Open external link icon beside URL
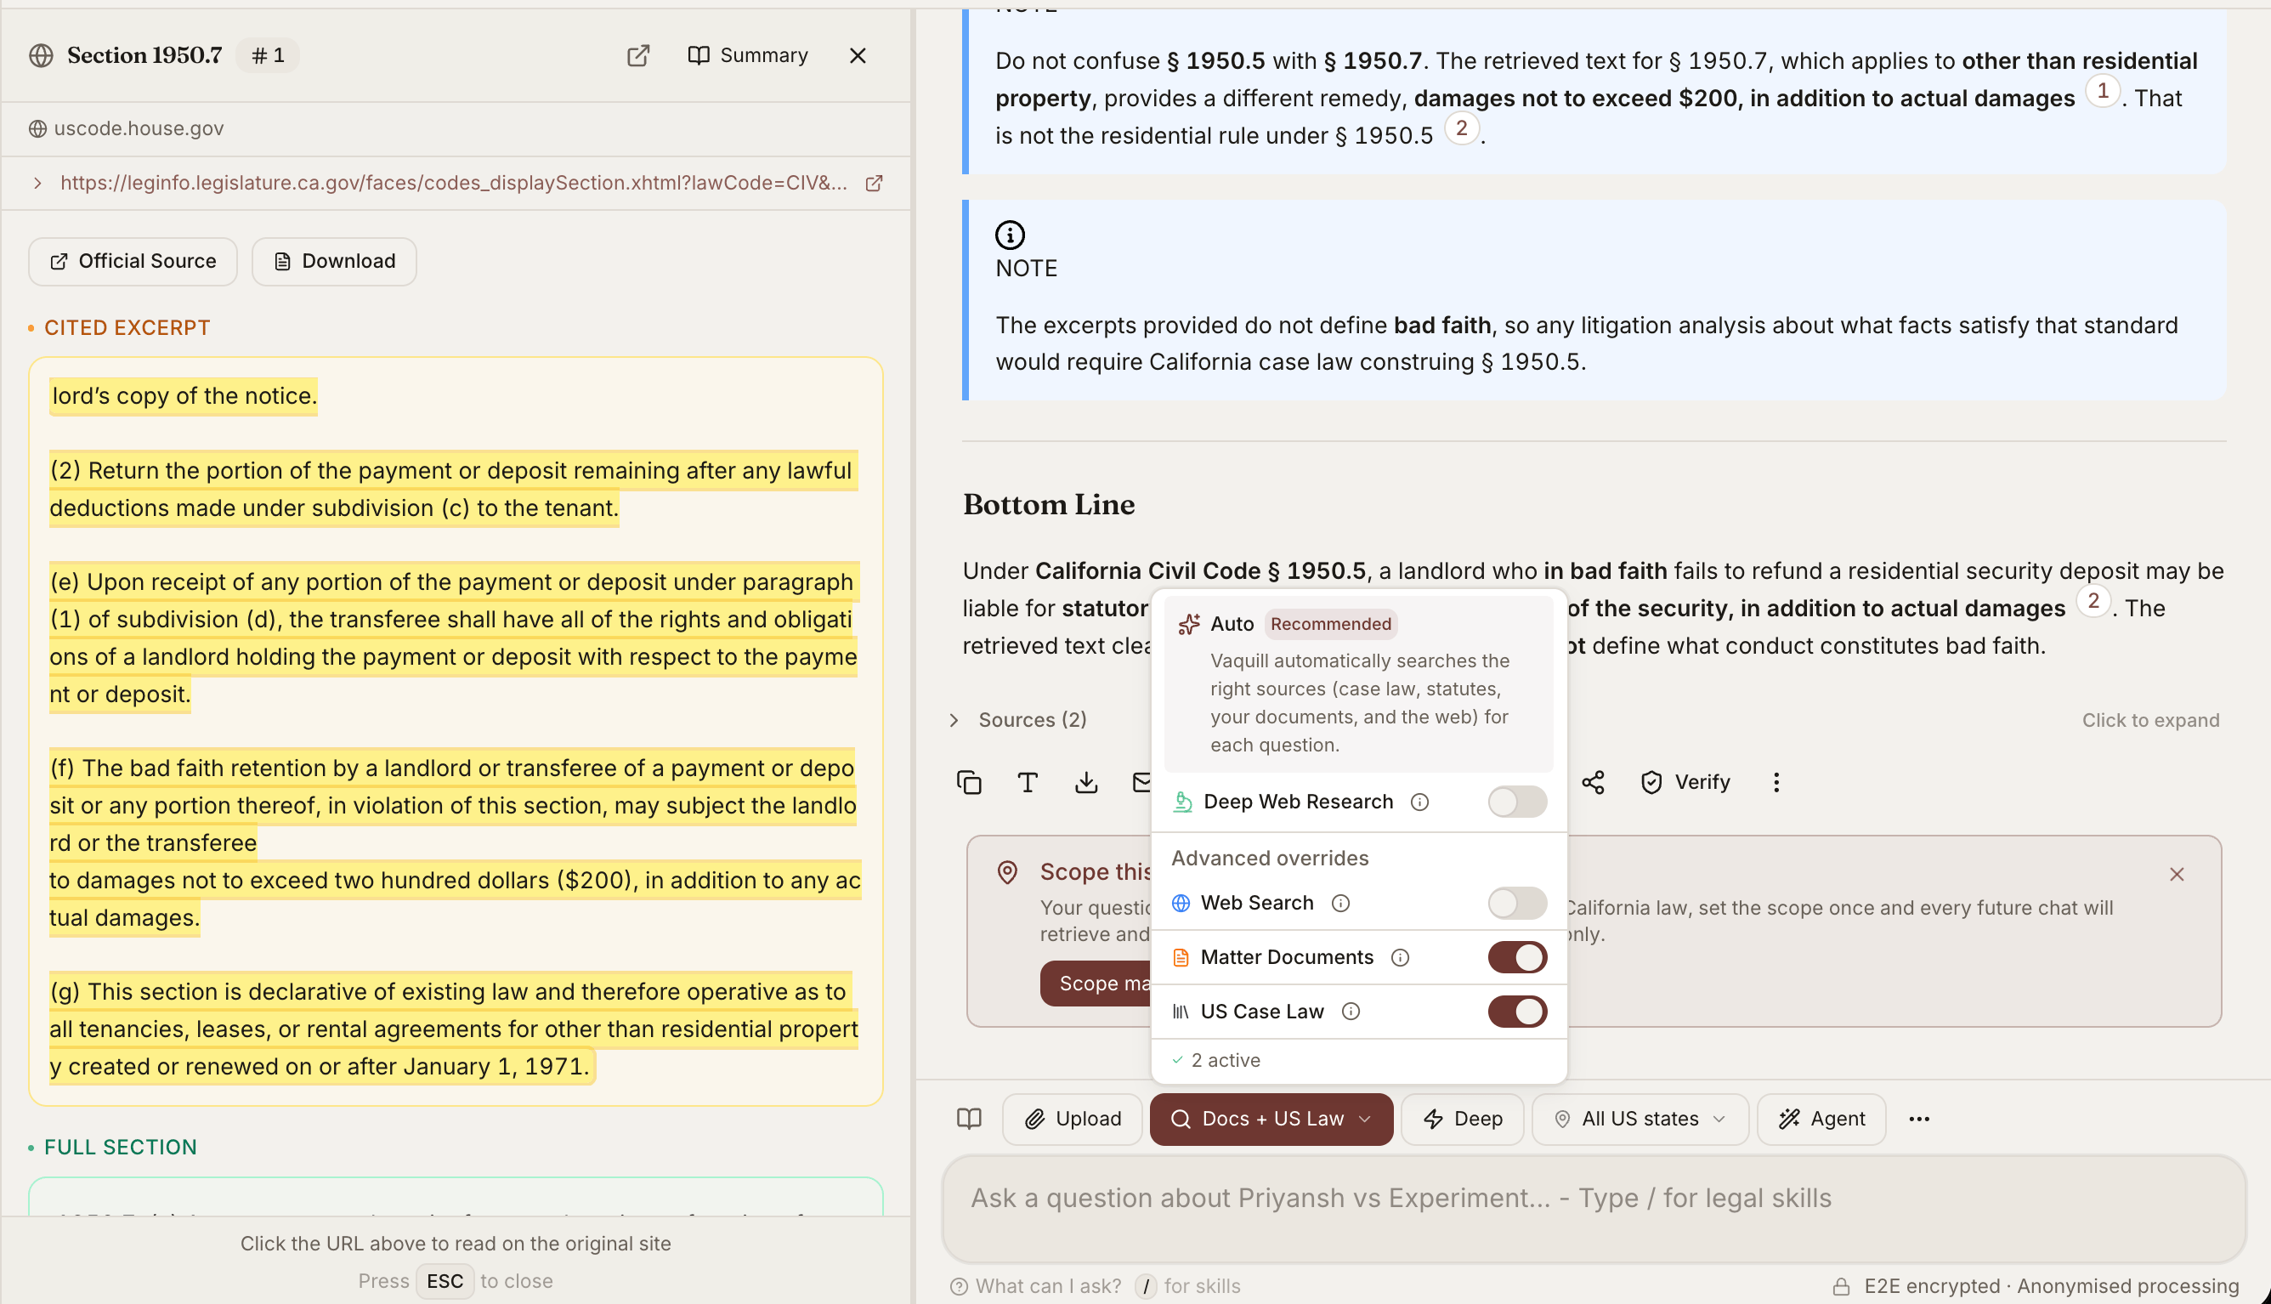 pyautogui.click(x=875, y=183)
